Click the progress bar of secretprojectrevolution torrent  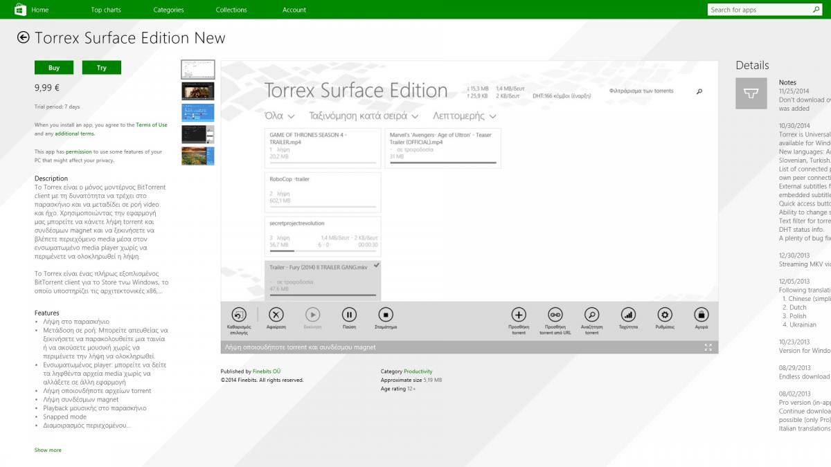(x=323, y=250)
